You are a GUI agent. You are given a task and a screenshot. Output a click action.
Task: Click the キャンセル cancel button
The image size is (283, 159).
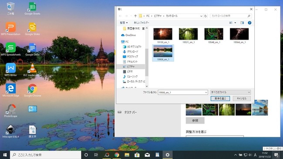tap(242, 98)
